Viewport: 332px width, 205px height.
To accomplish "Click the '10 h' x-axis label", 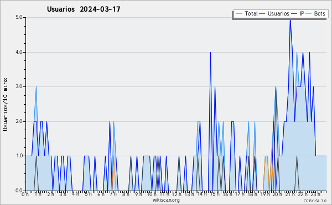I will click(x=152, y=194).
